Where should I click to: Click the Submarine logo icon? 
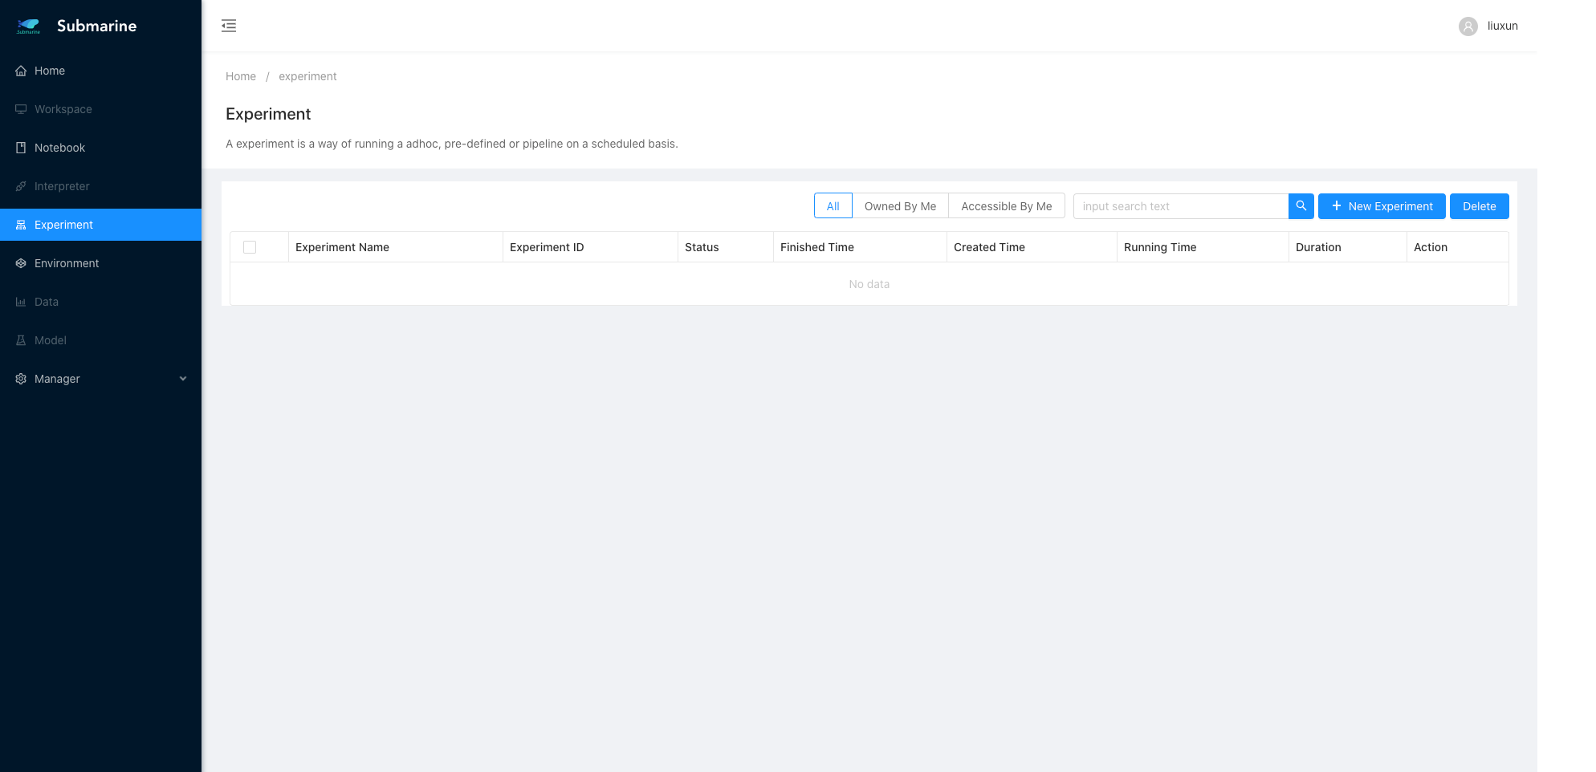(x=28, y=26)
